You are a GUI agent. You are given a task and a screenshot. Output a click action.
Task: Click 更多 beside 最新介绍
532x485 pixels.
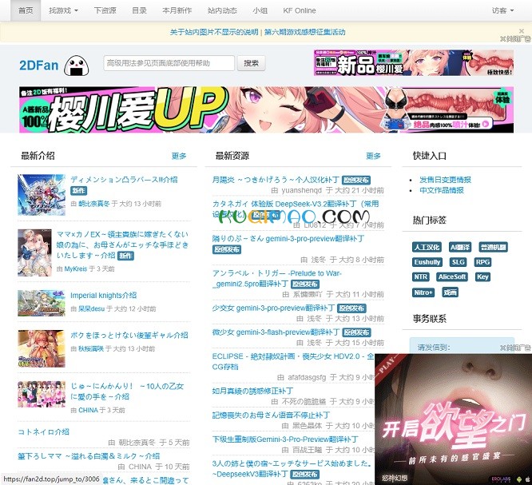[179, 156]
